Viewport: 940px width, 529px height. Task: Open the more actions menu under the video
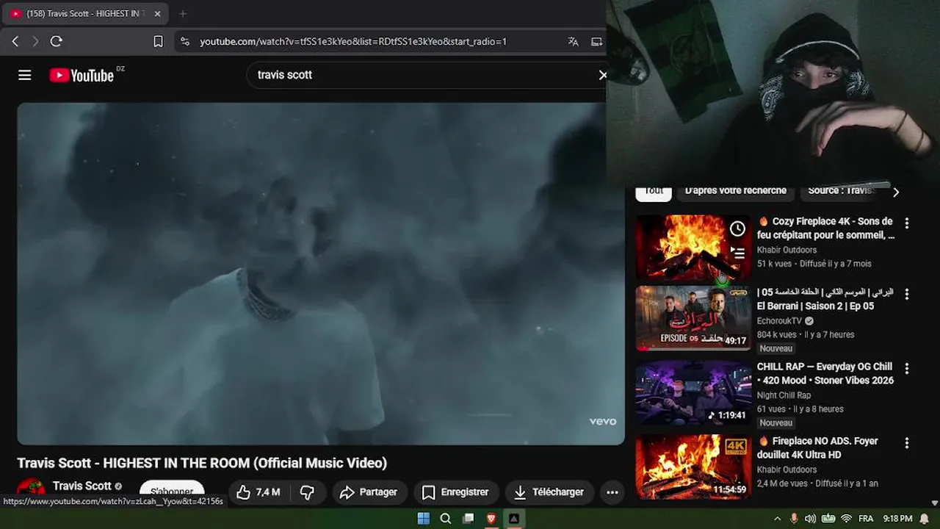(612, 492)
